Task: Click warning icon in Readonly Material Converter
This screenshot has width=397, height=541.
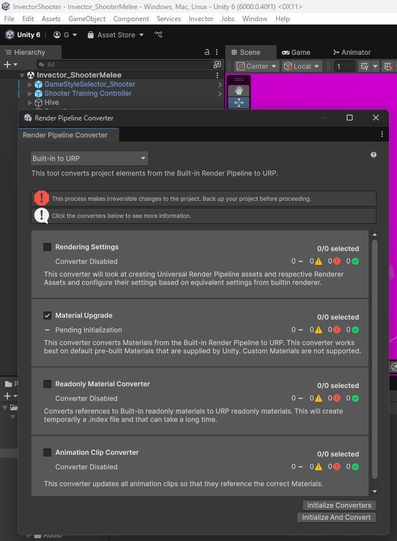Action: [x=319, y=398]
